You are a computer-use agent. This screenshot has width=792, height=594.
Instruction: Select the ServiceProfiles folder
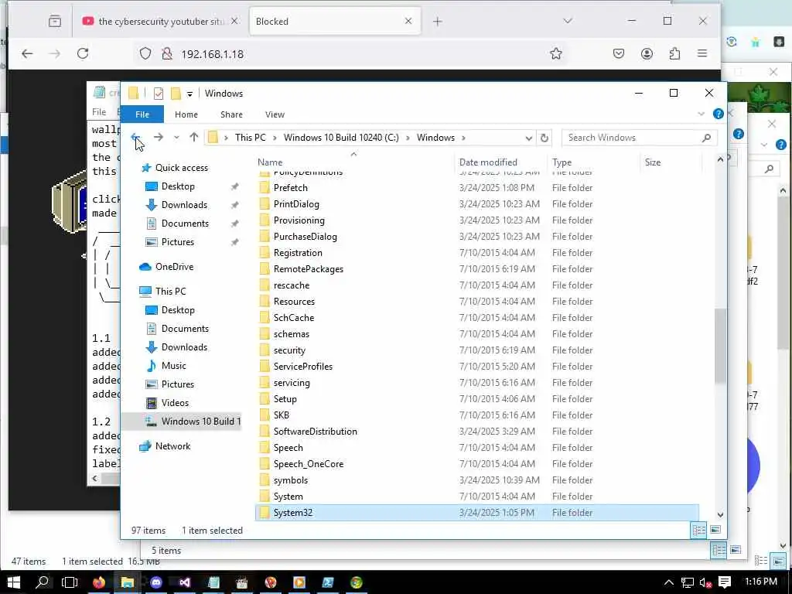coord(303,367)
